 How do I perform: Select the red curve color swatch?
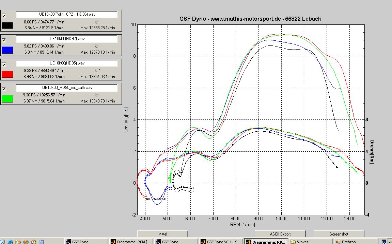[x=7, y=74]
